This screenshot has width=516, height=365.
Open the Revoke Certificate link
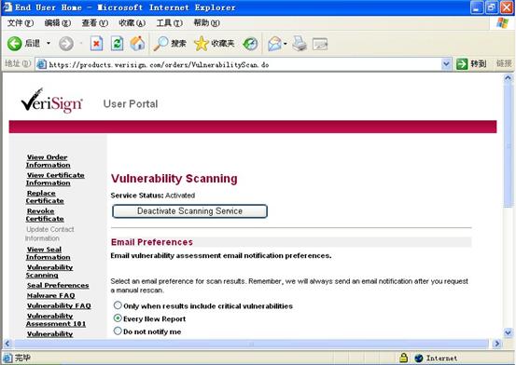pos(45,215)
